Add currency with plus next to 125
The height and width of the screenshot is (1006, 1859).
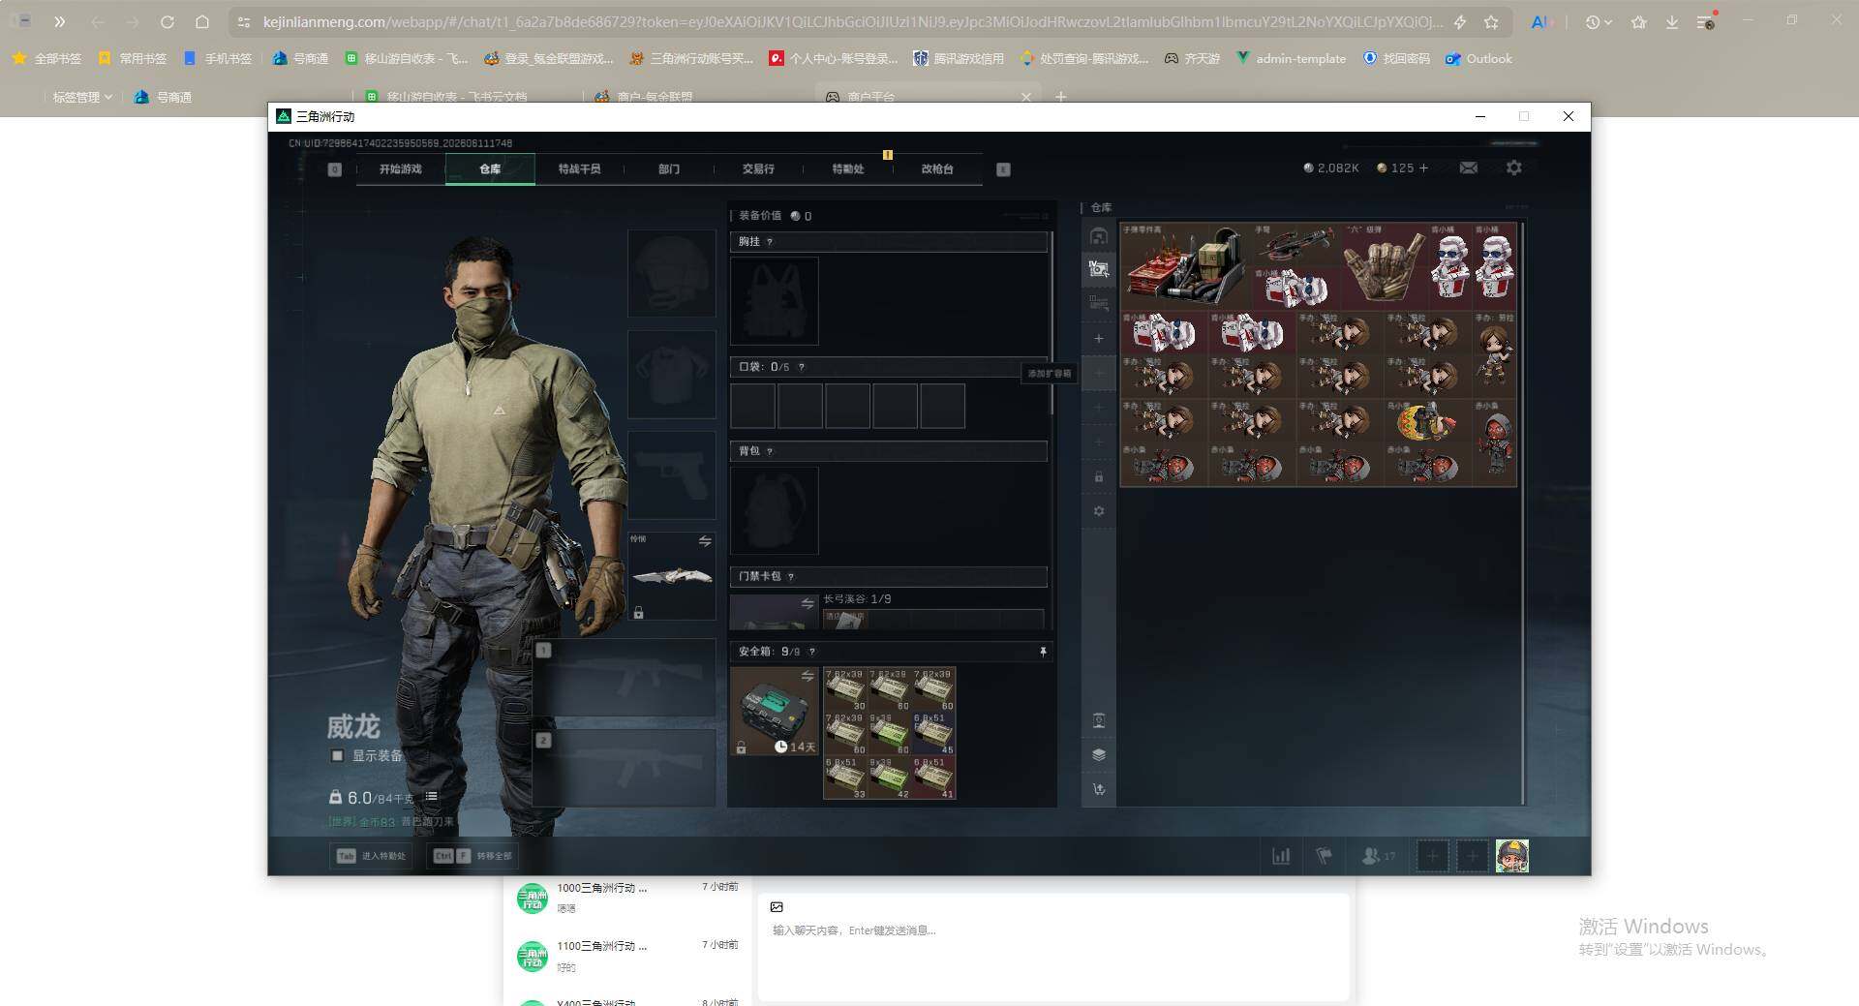point(1423,168)
